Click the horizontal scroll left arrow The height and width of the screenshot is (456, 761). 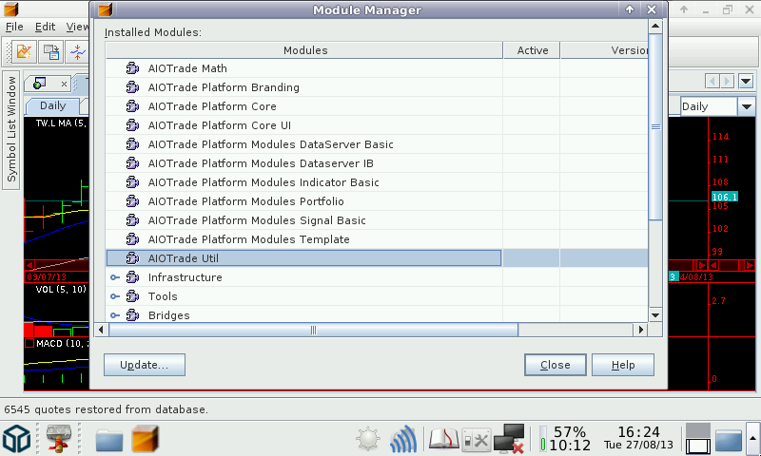(x=101, y=330)
